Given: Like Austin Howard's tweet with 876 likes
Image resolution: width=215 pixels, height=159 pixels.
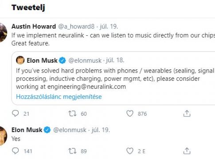Looking at the screenshot, I should click(130, 114).
